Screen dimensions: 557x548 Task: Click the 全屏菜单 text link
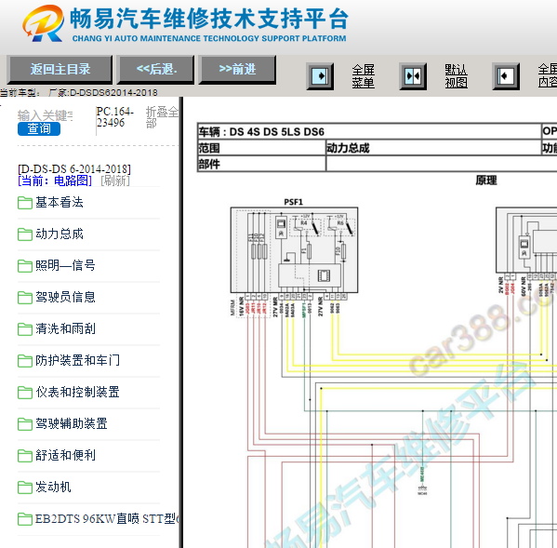(x=363, y=76)
